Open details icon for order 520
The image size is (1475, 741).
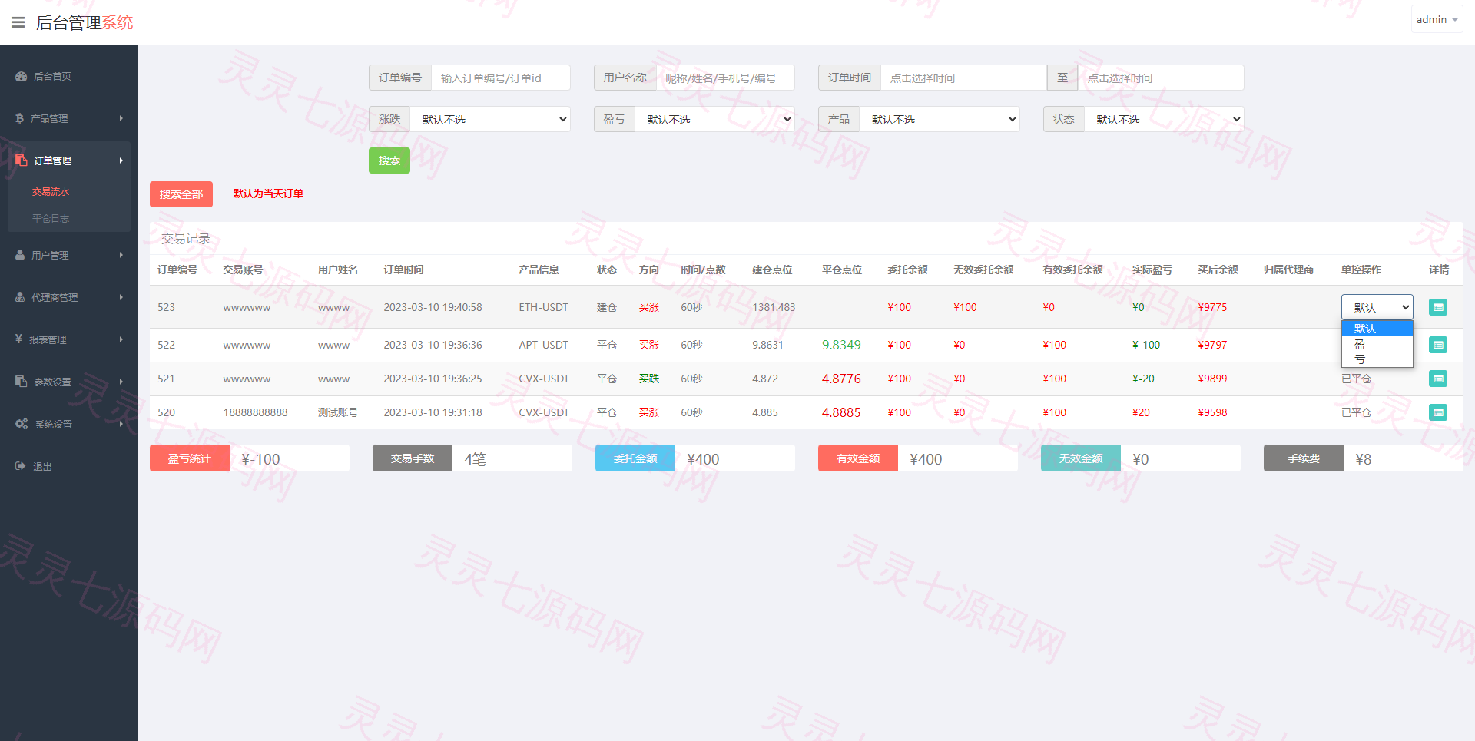pos(1438,412)
